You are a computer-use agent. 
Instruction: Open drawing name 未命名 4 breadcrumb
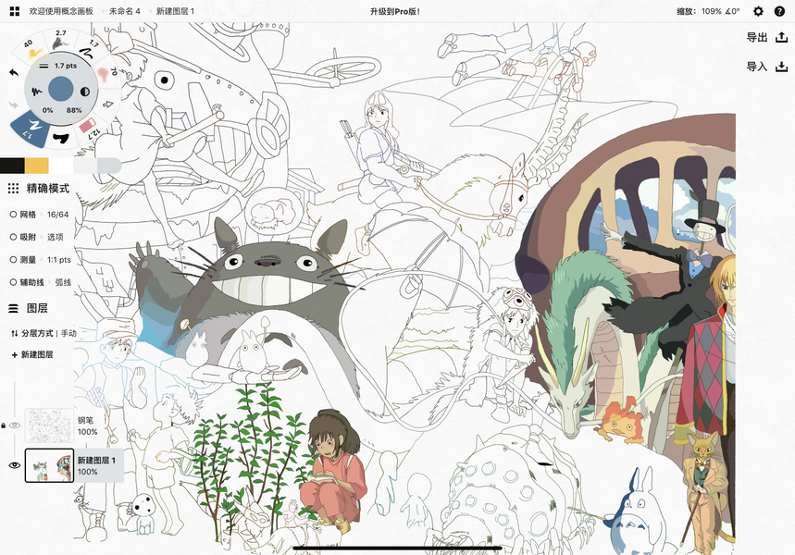pos(125,11)
